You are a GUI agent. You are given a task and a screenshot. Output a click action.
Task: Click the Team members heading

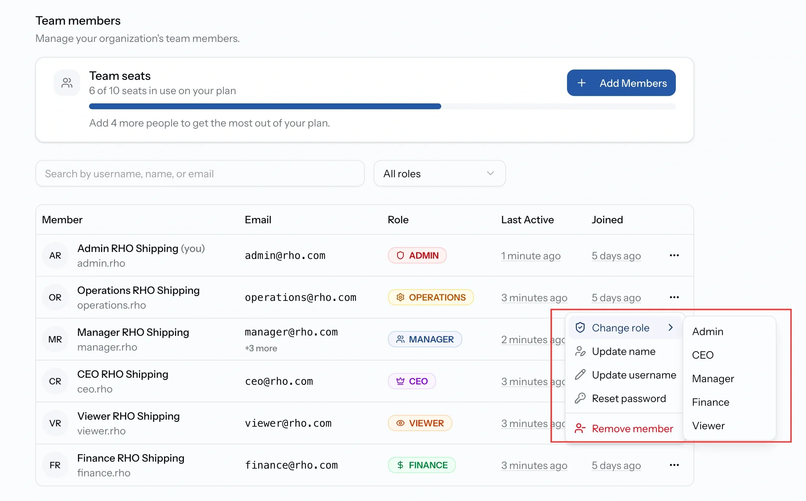(x=78, y=21)
